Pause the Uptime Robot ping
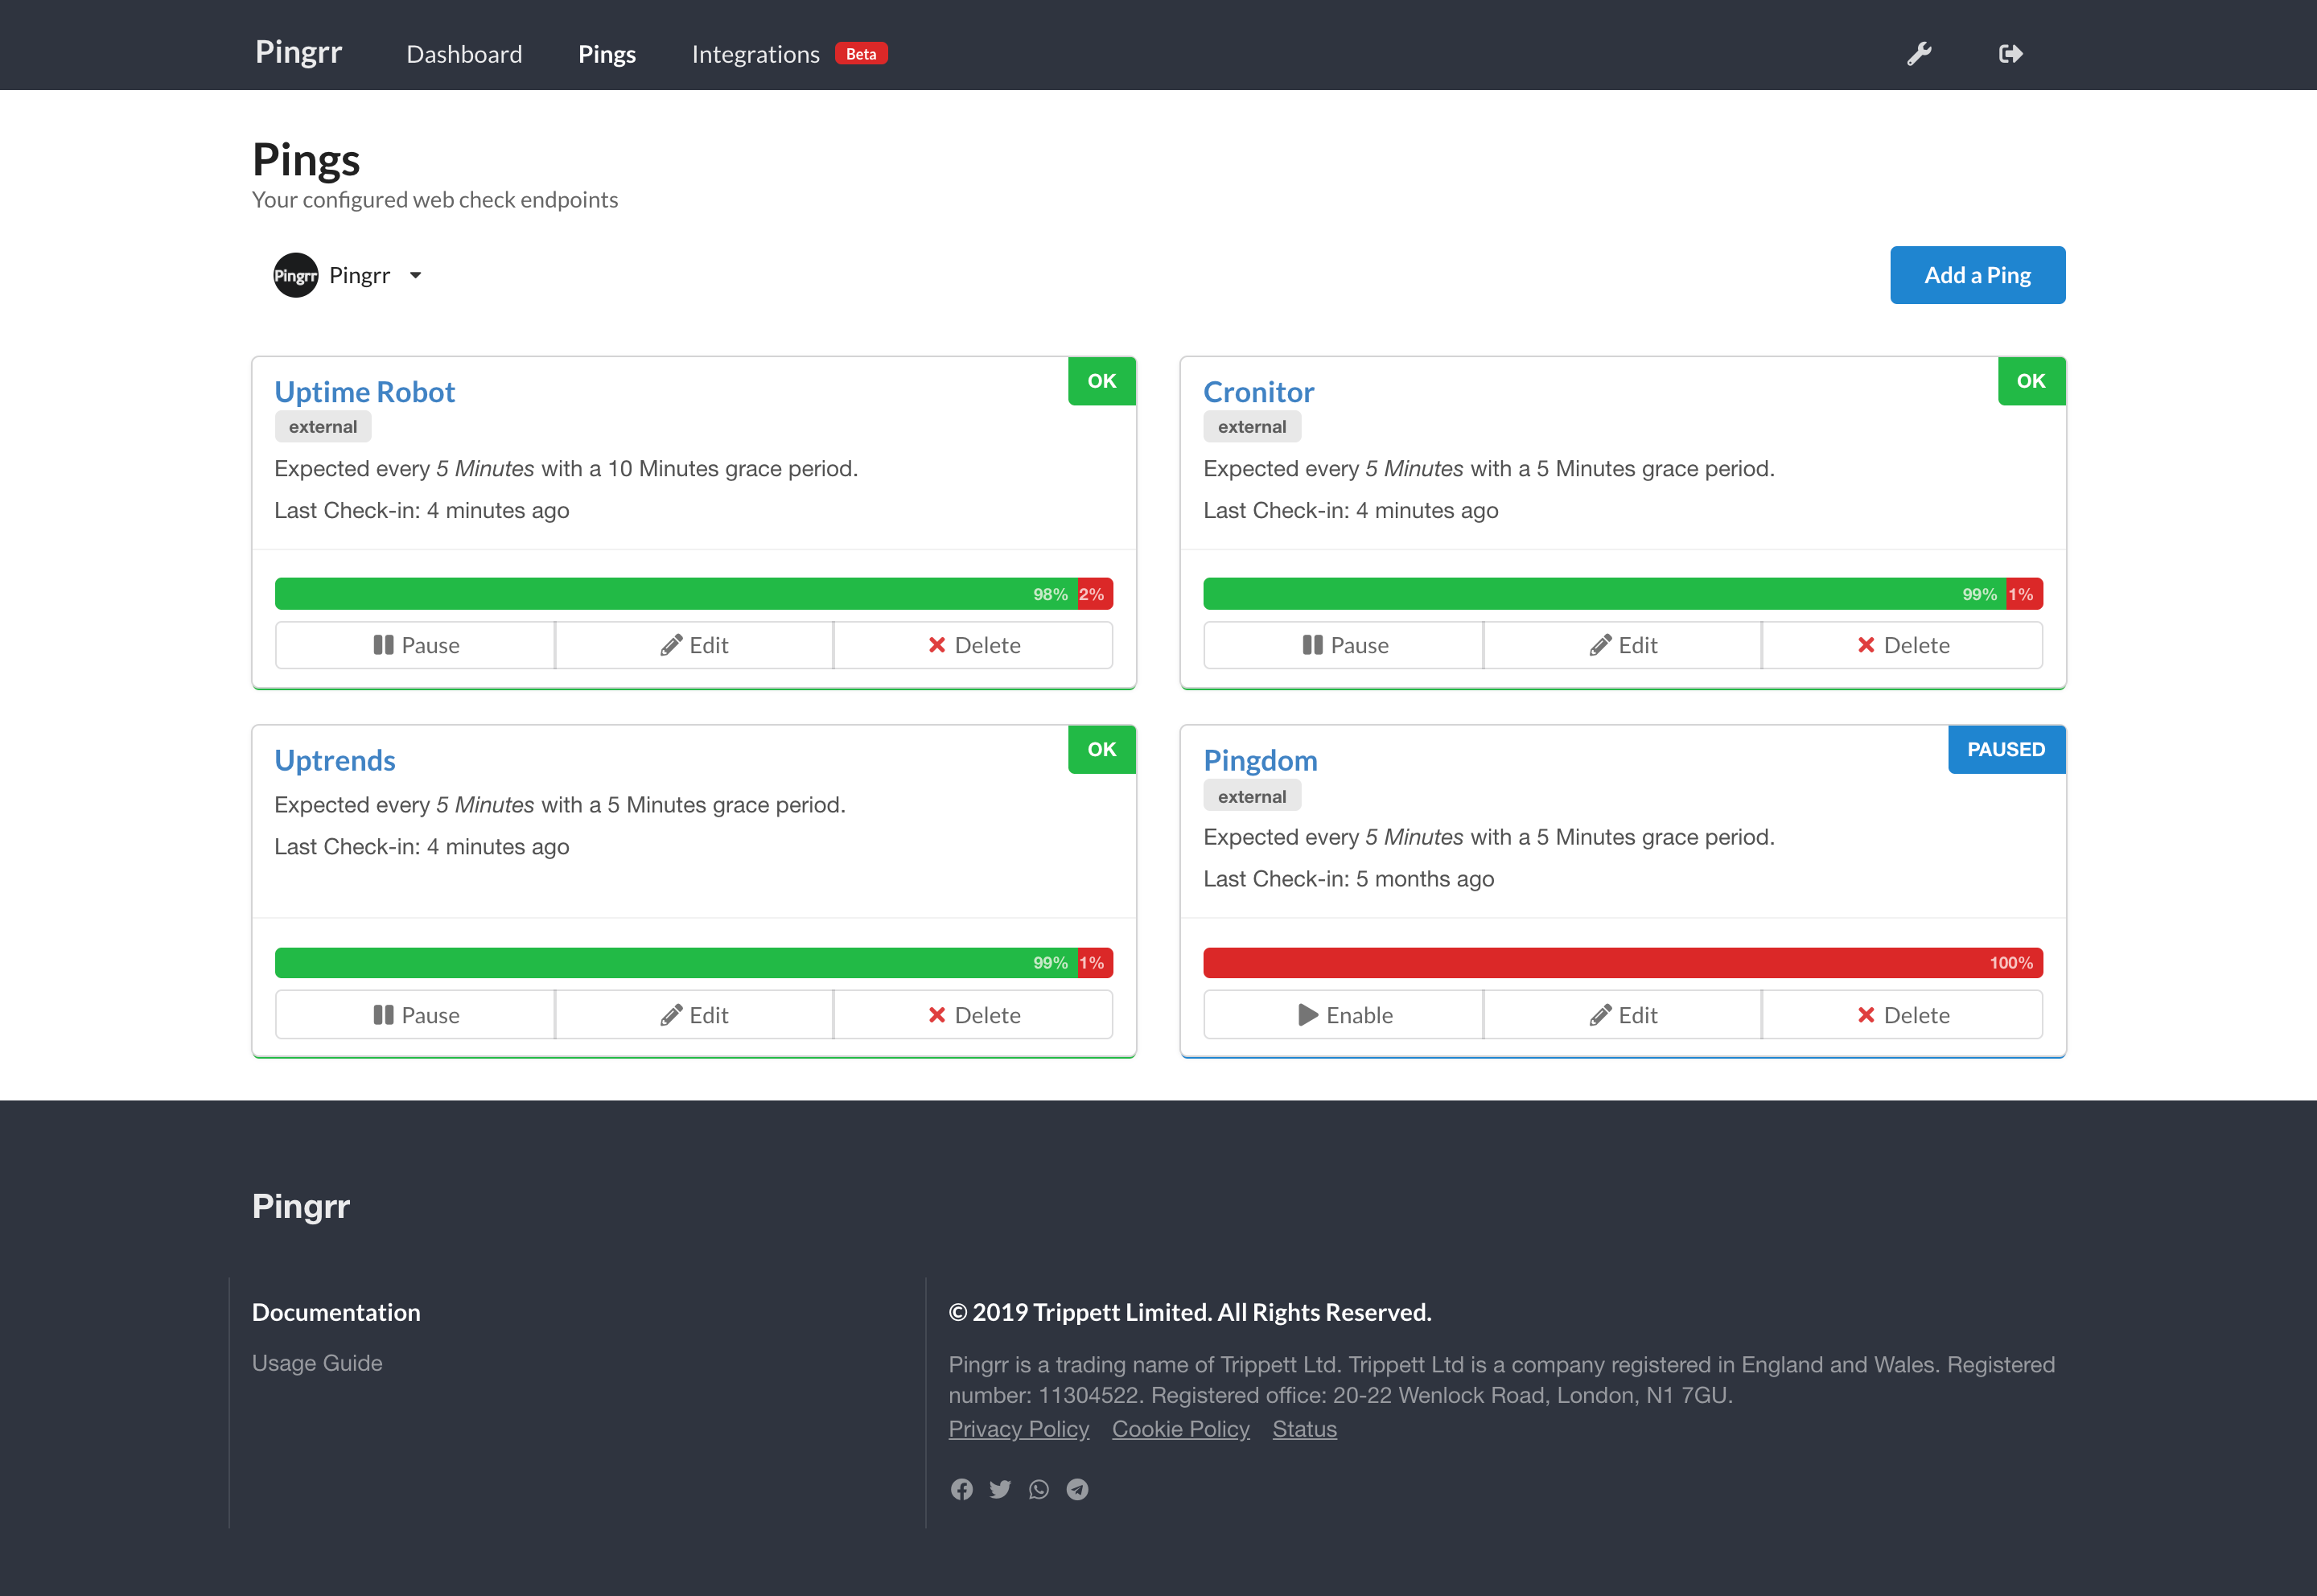Viewport: 2317px width, 1596px height. [x=415, y=645]
